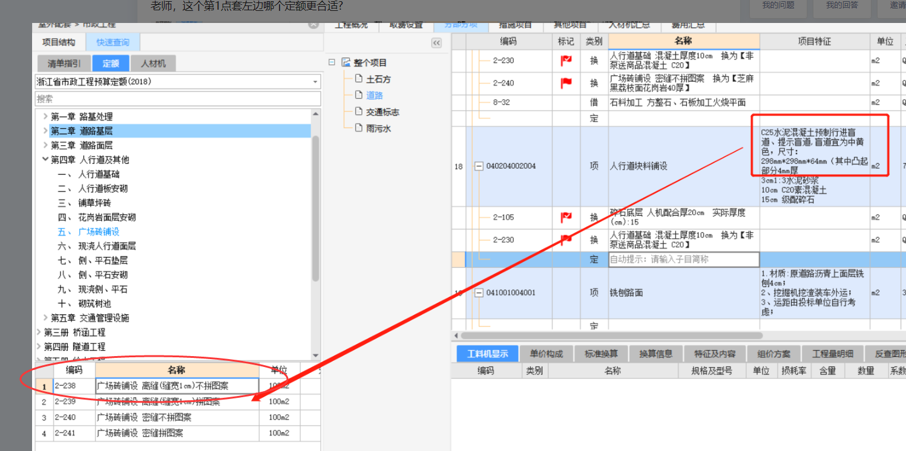The image size is (906, 451).
Task: Select 十、砌筑树池 tree item
Action: click(x=85, y=303)
